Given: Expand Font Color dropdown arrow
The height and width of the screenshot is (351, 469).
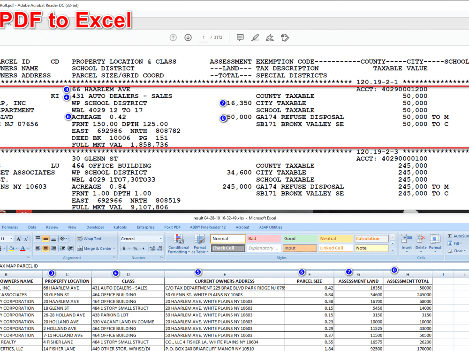Looking at the screenshot, I should point(28,249).
